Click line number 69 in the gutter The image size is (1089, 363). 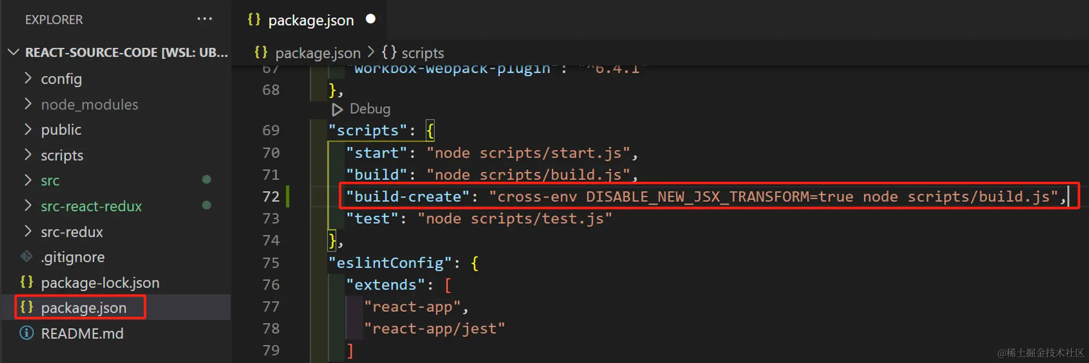click(x=271, y=131)
